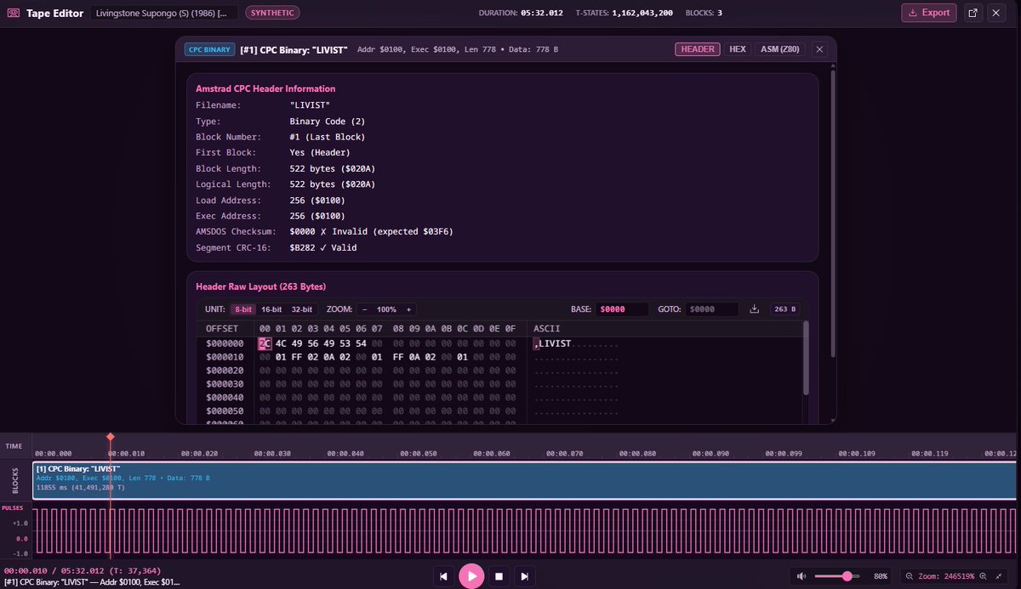Viewport: 1021px width, 589px height.
Task: Decrease hex view zoom with the minus button
Action: click(365, 309)
